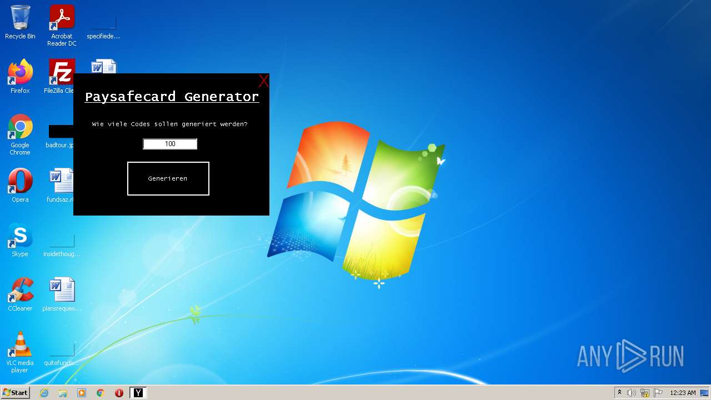711x400 pixels.
Task: Open the Action Center flag icon
Action: 658,393
